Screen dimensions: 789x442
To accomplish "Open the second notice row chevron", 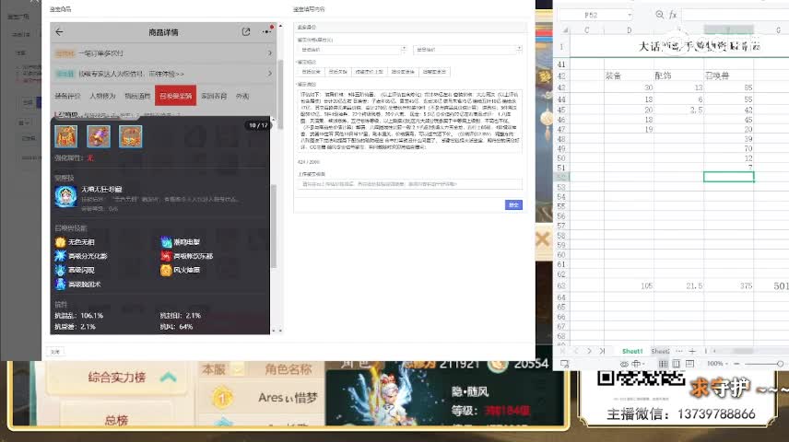I will coord(270,74).
